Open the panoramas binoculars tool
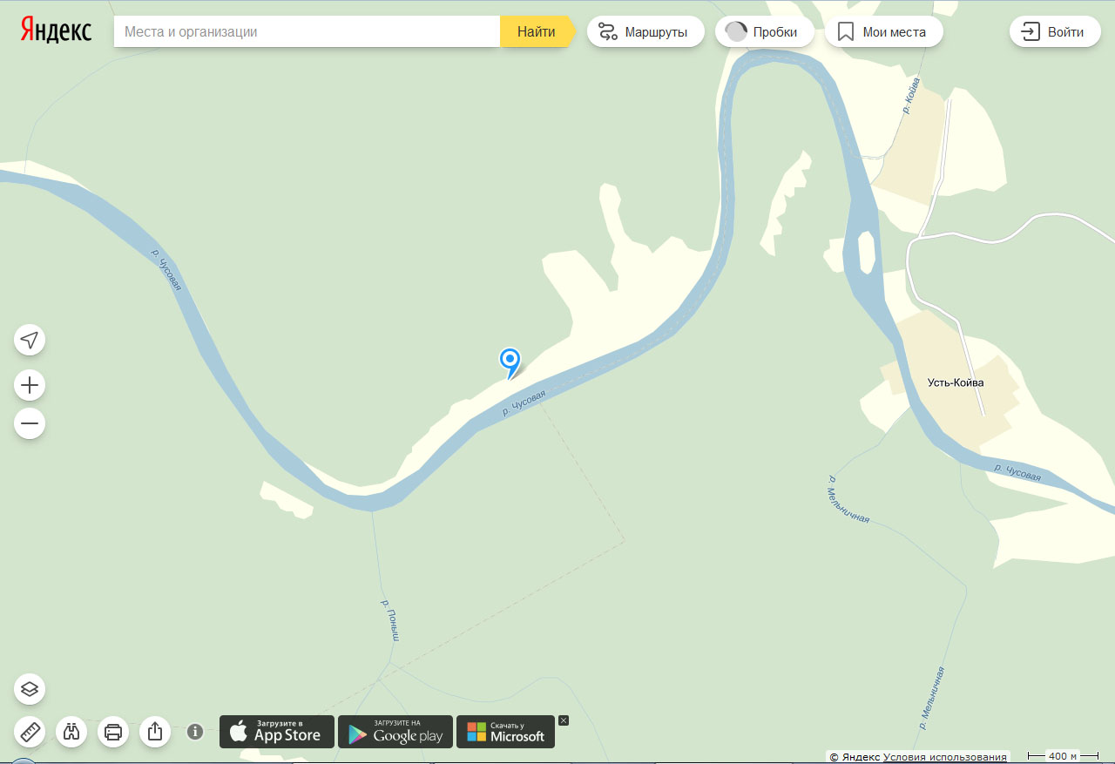This screenshot has width=1115, height=764. pyautogui.click(x=71, y=731)
